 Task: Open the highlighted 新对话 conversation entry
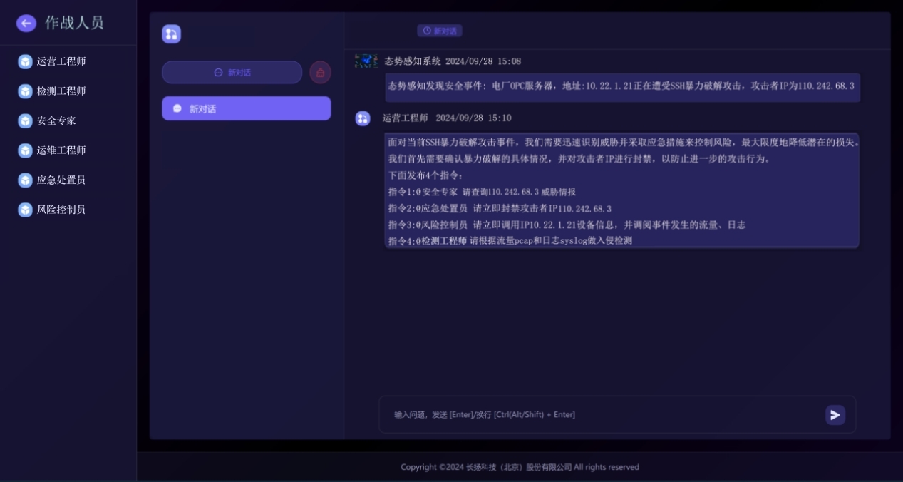[246, 108]
